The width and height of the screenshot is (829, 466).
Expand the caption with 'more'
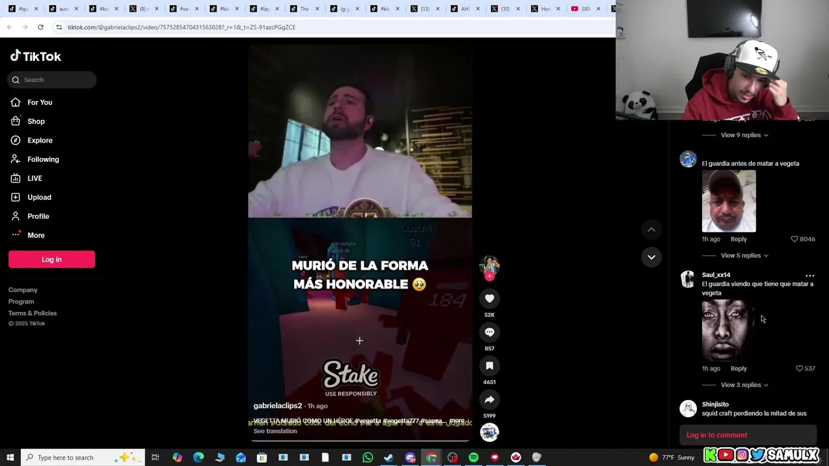(457, 421)
